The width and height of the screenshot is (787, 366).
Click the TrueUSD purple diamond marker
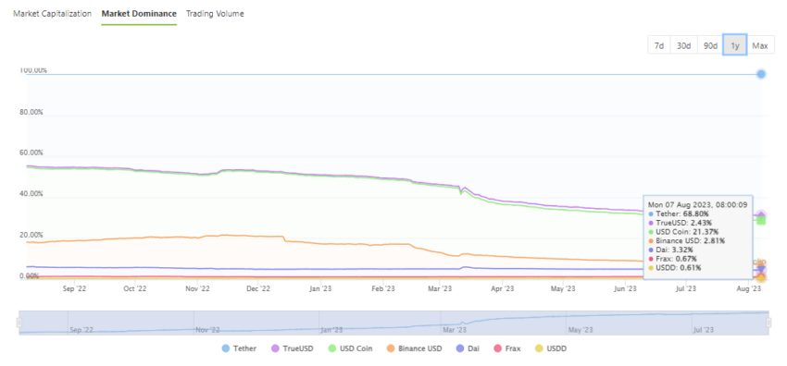[x=761, y=215]
